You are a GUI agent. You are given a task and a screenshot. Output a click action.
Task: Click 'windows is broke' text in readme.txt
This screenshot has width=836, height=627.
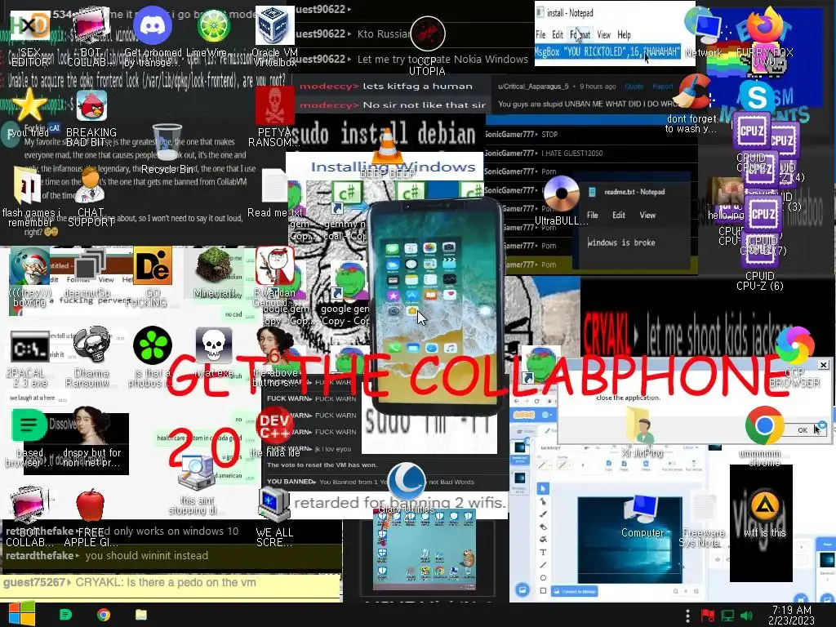click(621, 242)
